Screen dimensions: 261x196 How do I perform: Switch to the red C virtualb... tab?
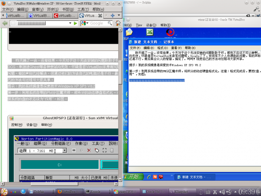click(65, 16)
